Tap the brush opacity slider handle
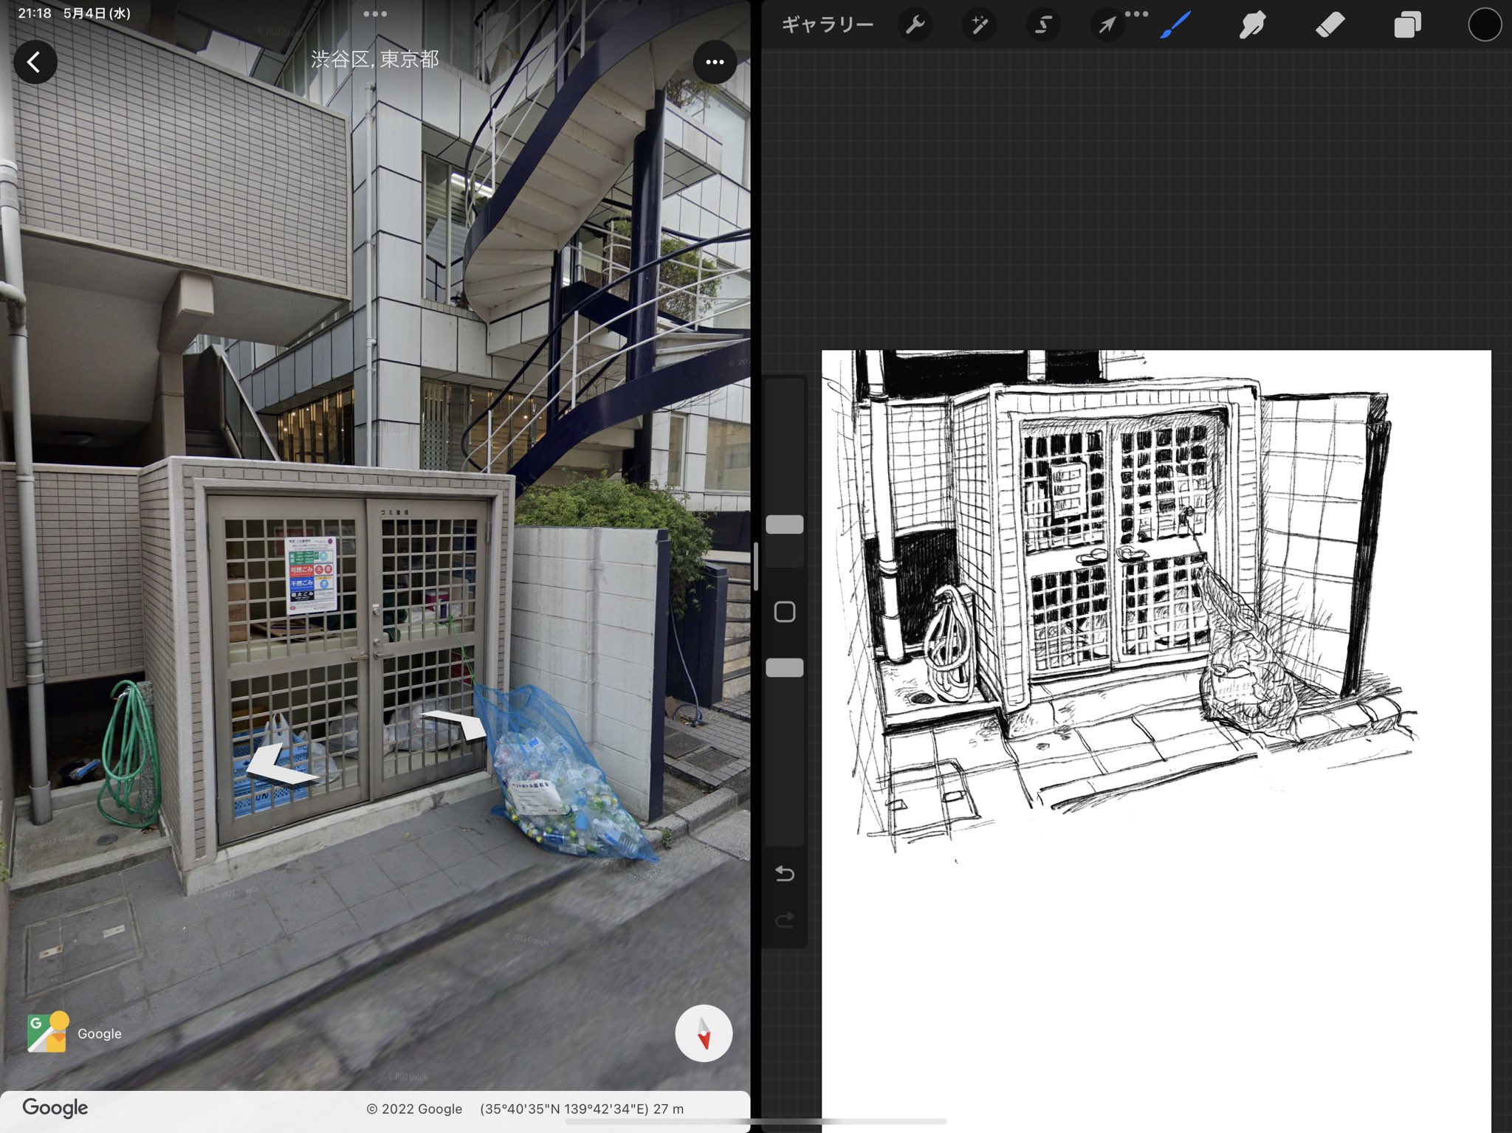1512x1133 pixels. coord(785,668)
